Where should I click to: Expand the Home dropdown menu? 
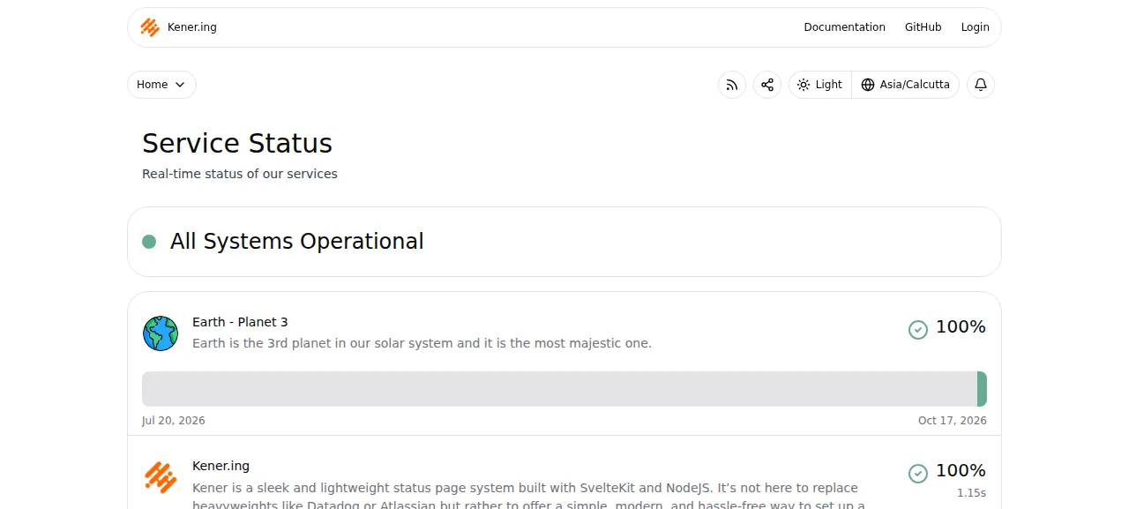161,85
